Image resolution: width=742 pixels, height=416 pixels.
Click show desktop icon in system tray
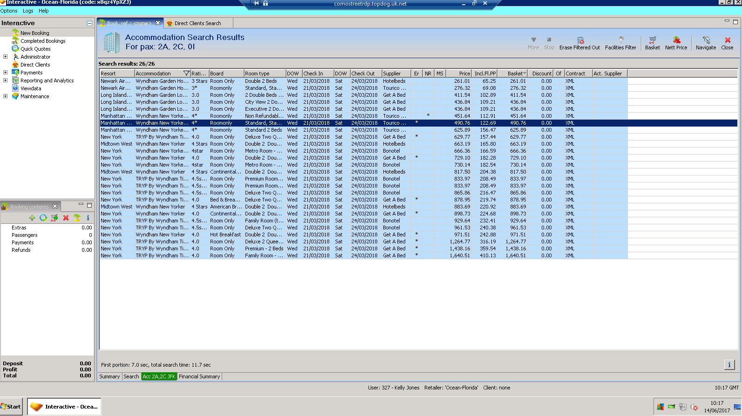pyautogui.click(x=737, y=407)
